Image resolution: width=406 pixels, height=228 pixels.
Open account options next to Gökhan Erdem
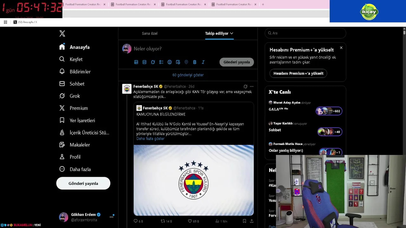(x=112, y=217)
